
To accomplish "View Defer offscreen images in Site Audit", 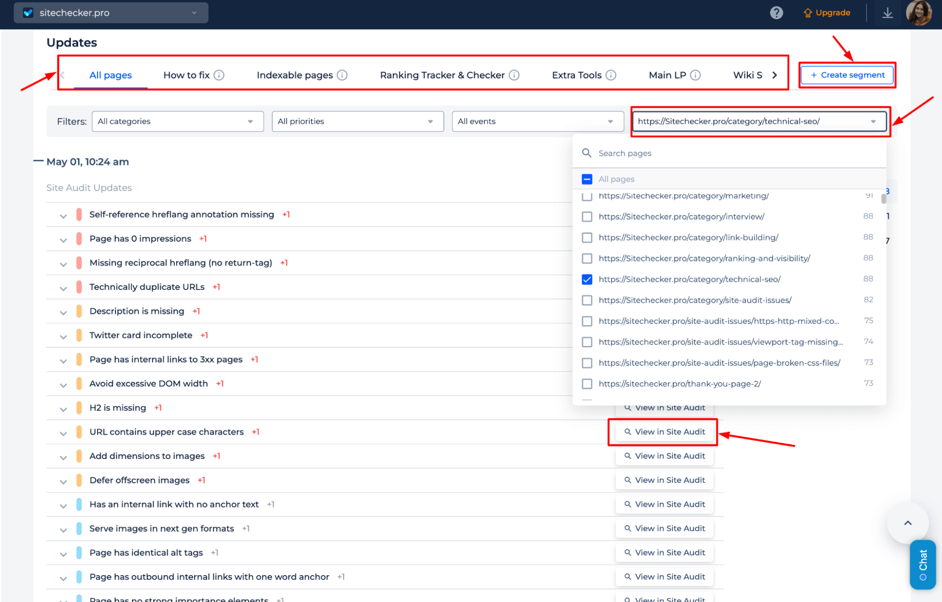I will pyautogui.click(x=664, y=480).
